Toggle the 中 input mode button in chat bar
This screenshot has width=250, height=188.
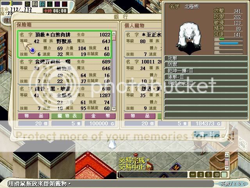(x=216, y=174)
